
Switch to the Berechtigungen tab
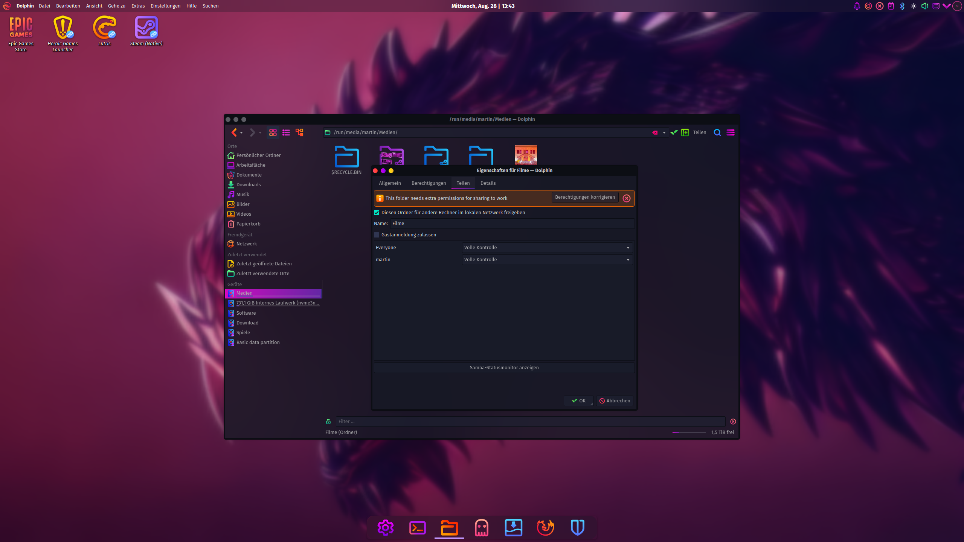click(x=429, y=183)
